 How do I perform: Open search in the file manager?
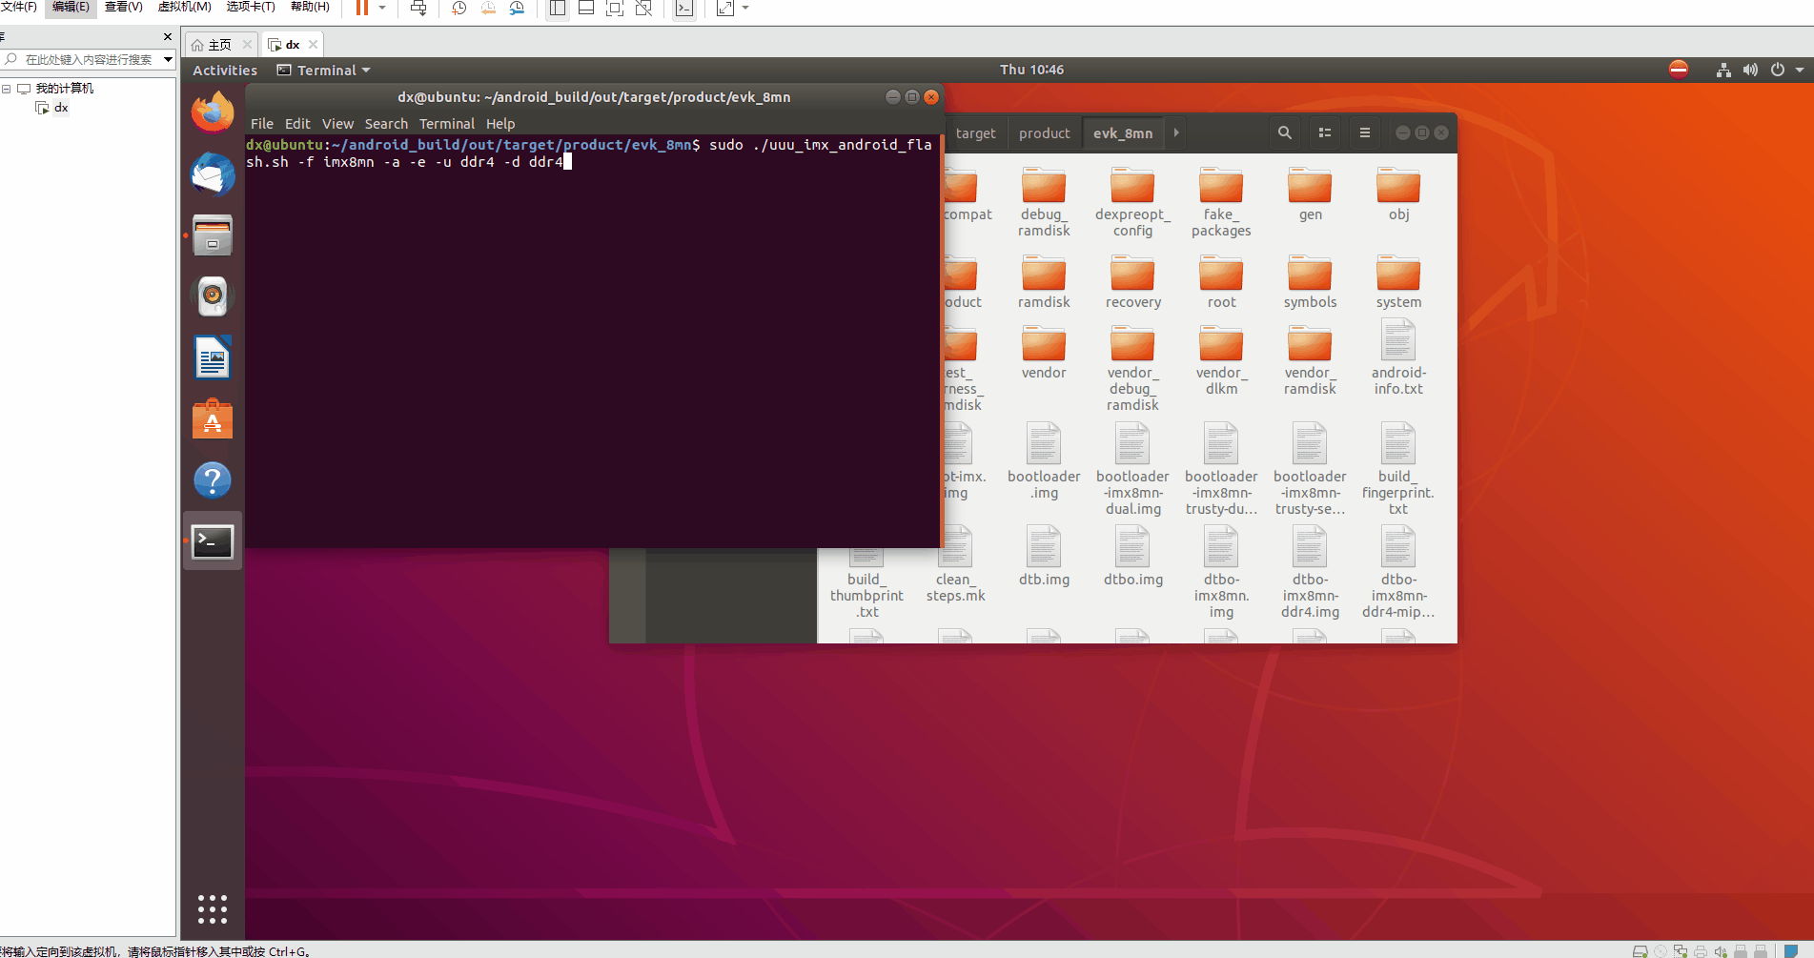[1284, 132]
